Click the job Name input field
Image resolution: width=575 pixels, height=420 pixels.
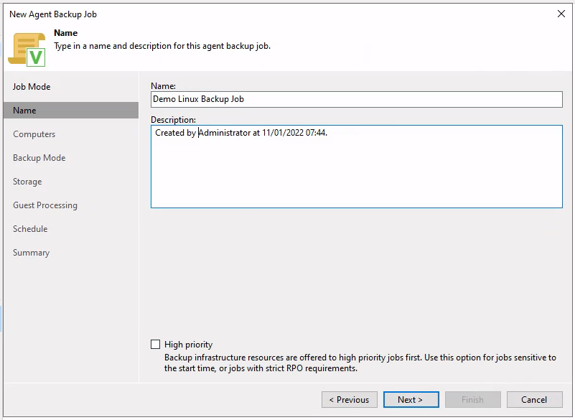pos(356,99)
